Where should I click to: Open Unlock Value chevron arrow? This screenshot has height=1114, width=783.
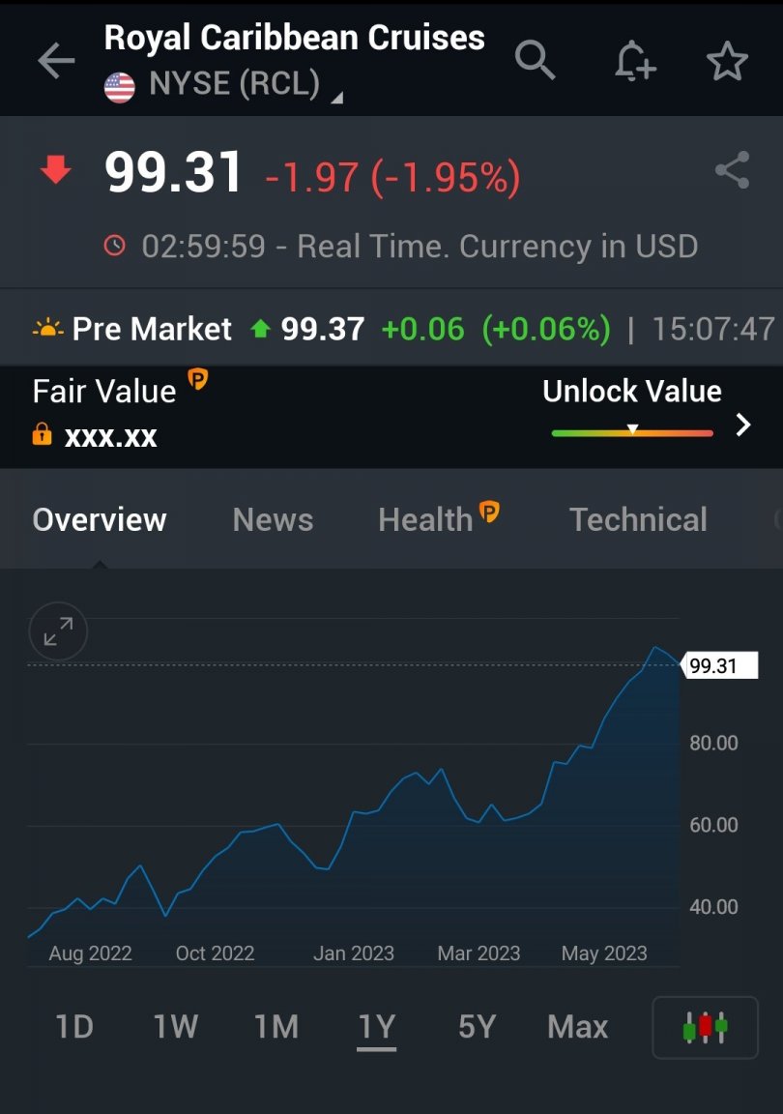(x=743, y=425)
